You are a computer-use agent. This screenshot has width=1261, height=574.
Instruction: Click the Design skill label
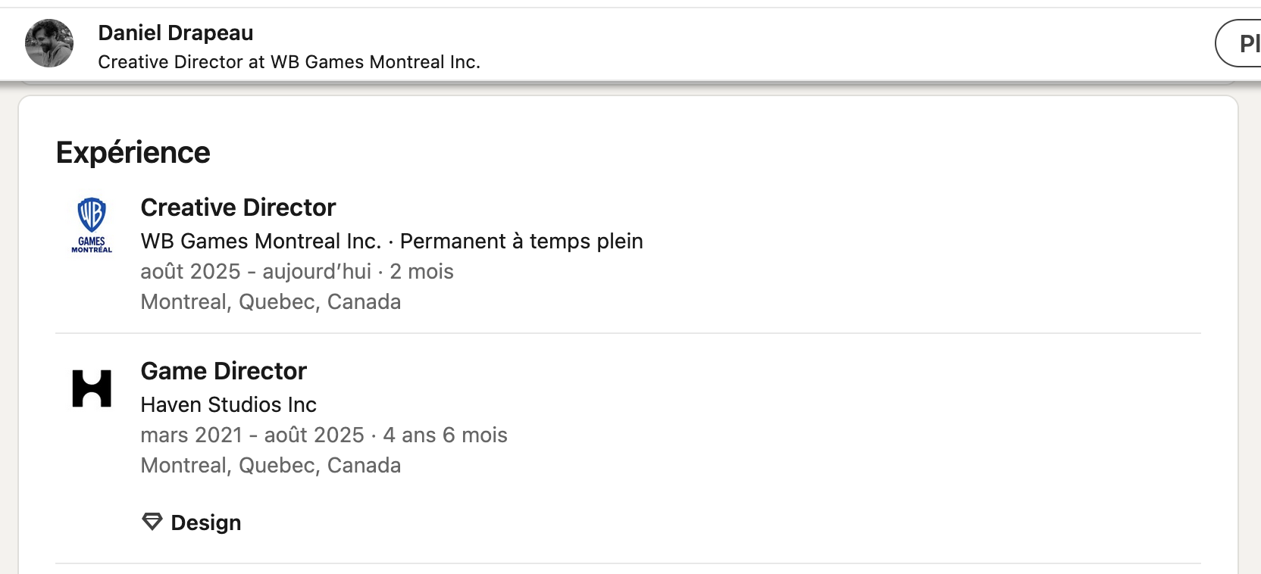point(205,522)
